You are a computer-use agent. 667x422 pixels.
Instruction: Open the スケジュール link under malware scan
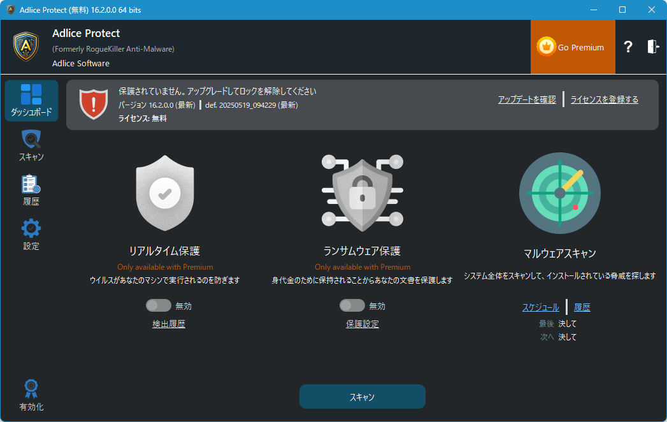click(x=541, y=307)
